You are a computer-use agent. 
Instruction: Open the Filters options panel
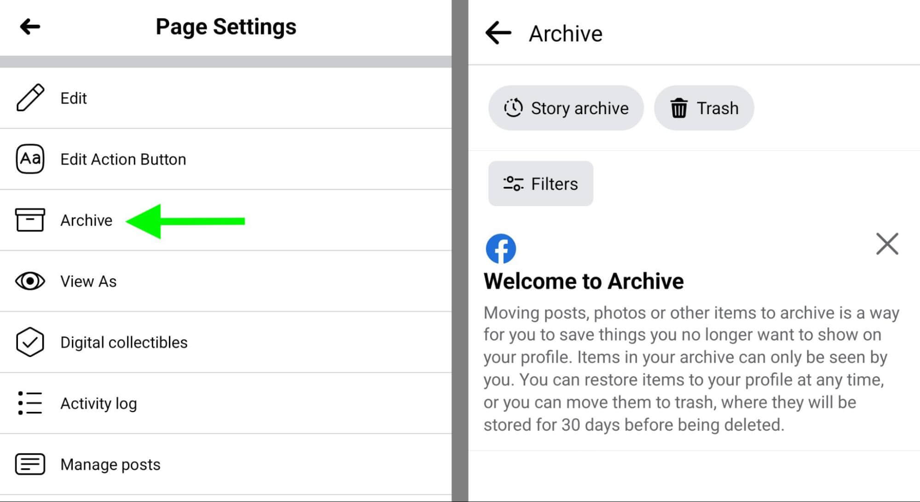pos(541,184)
